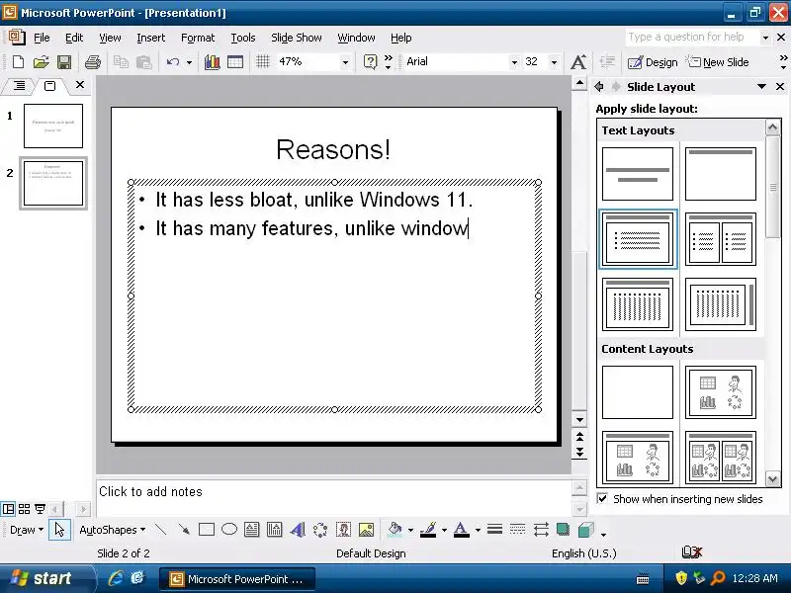Insert Vertical Text Box from Draw toolbar

[275, 530]
